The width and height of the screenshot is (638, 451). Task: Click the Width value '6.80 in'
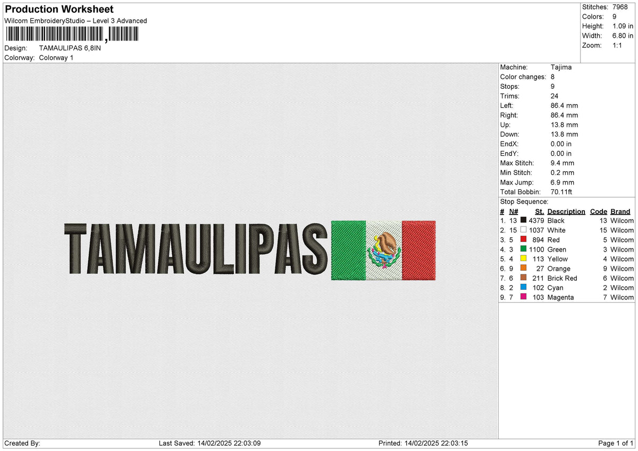coord(623,36)
